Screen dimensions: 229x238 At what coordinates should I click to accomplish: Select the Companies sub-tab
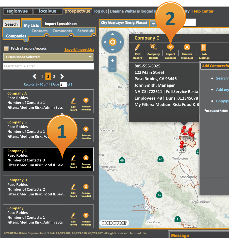[x=16, y=36]
